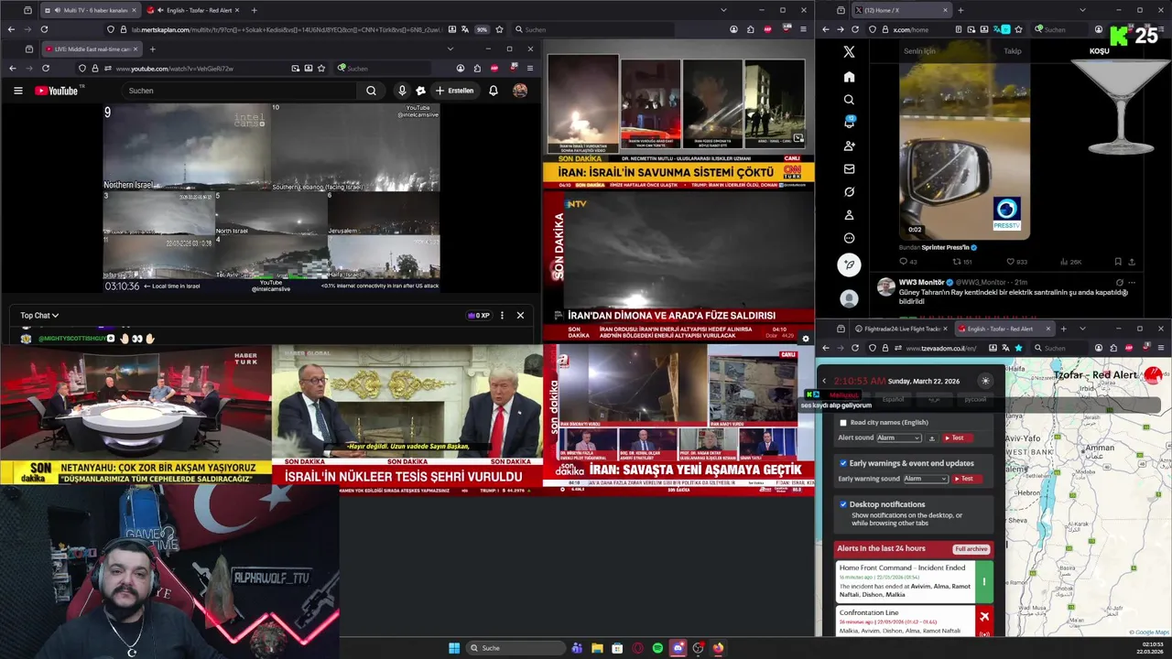Viewport: 1172px width, 659px height.
Task: Open Home Front Command Incident Ended alert
Action: pos(915,581)
